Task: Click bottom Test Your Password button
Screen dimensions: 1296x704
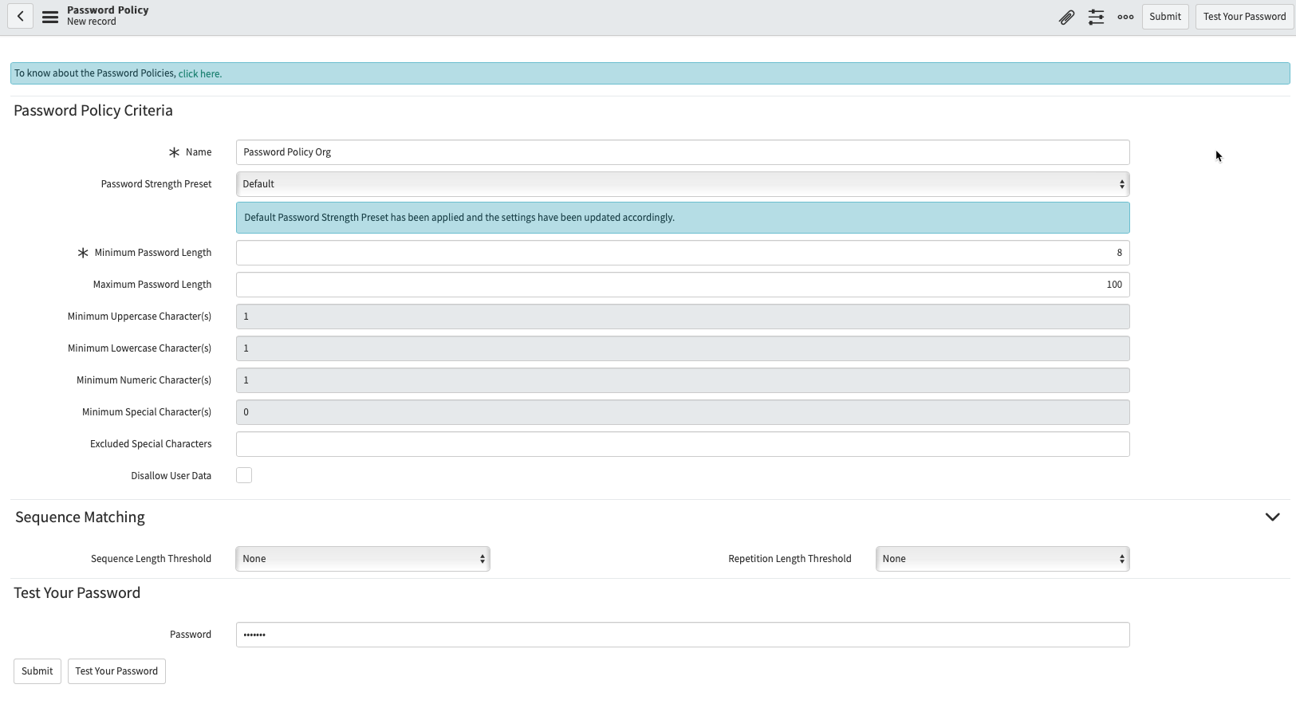Action: coord(116,671)
